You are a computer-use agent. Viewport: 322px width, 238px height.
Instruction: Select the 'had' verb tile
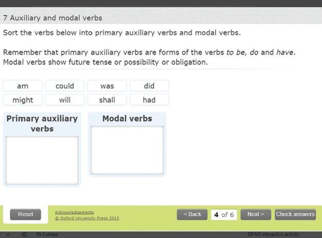click(x=149, y=100)
